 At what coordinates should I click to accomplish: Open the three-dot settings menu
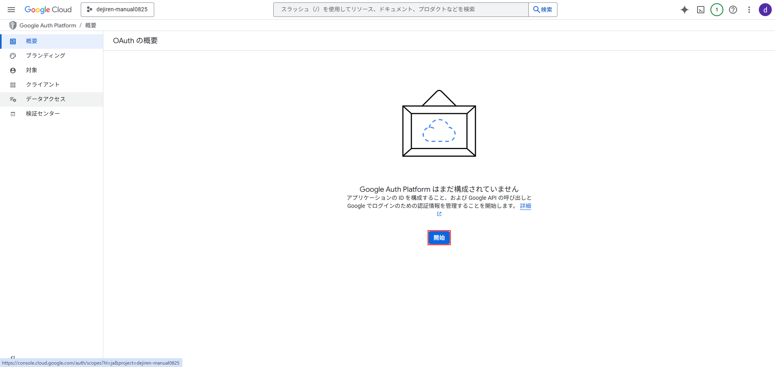pyautogui.click(x=749, y=10)
